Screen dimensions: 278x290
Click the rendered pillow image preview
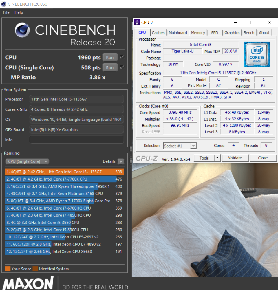[205, 220]
